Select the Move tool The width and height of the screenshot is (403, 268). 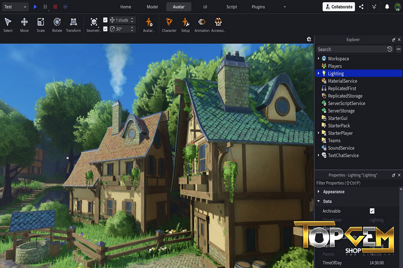pyautogui.click(x=24, y=24)
